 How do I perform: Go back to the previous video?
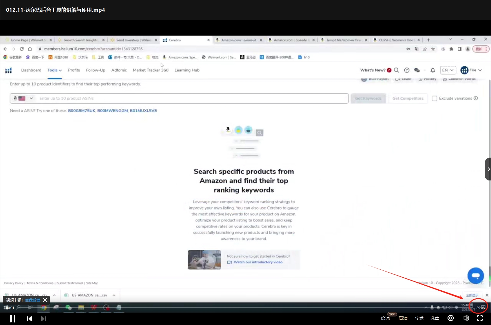coord(30,318)
